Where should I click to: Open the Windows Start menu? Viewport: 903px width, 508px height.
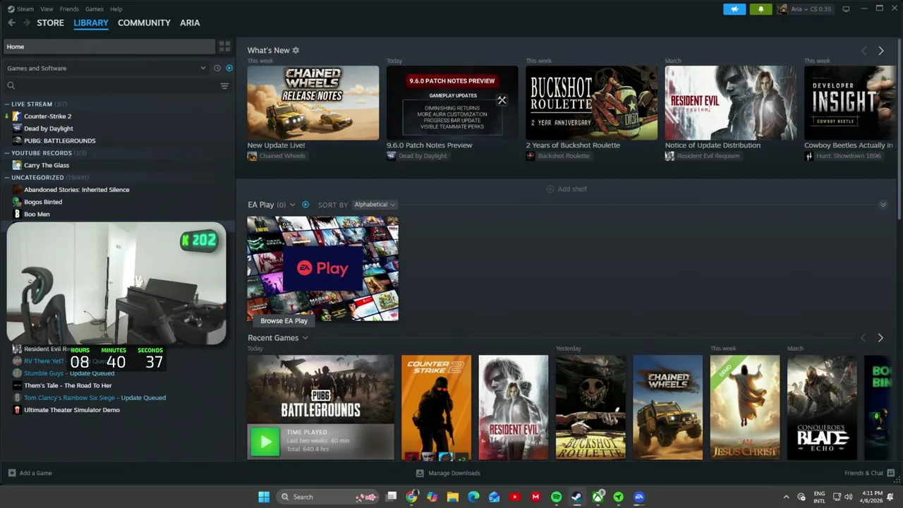(264, 497)
